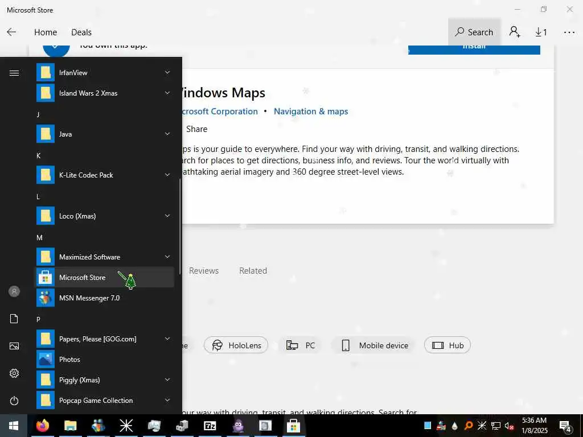Click the Start menu hamburger expand icon
Image resolution: width=583 pixels, height=437 pixels.
point(14,73)
